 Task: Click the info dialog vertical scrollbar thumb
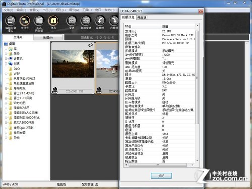197,77
